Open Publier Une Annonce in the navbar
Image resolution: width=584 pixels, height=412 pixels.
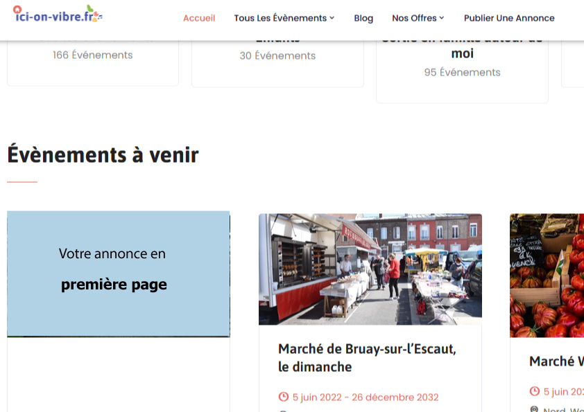pos(509,18)
